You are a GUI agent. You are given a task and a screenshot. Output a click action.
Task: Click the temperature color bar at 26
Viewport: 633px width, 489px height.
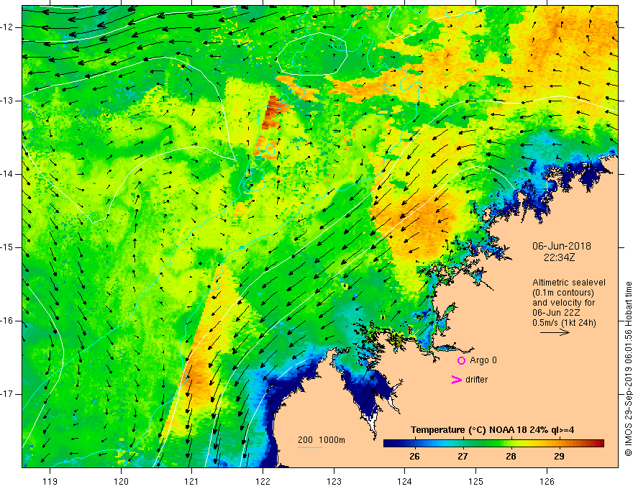tap(414, 443)
